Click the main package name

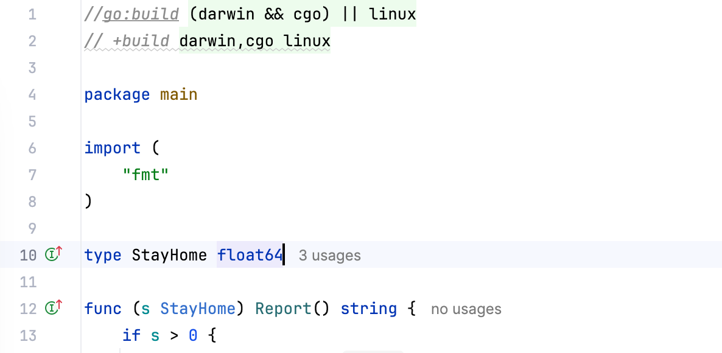[178, 94]
